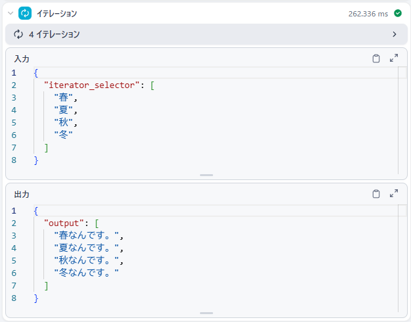Open the 4 イテレーション details row

pos(206,34)
